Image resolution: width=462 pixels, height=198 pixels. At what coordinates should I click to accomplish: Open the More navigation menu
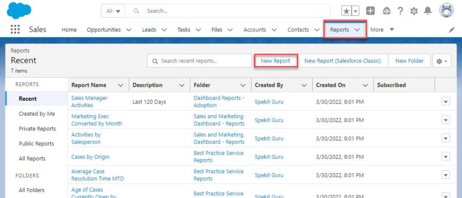(x=382, y=30)
